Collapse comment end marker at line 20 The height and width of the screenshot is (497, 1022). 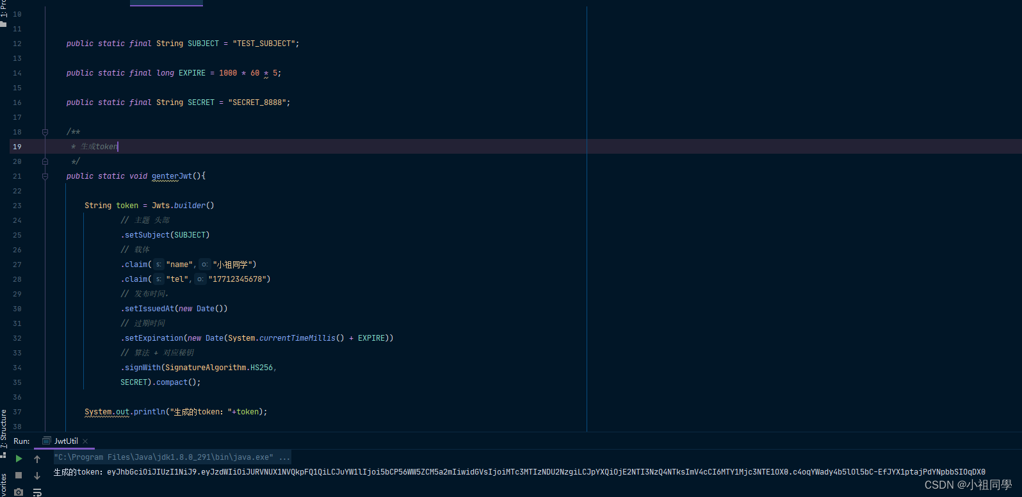point(45,161)
